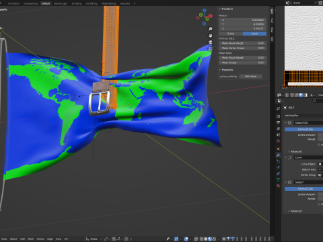The width and height of the screenshot is (323, 242).
Task: Click Edit Value button for cycles_visibility
Action: [x=250, y=77]
